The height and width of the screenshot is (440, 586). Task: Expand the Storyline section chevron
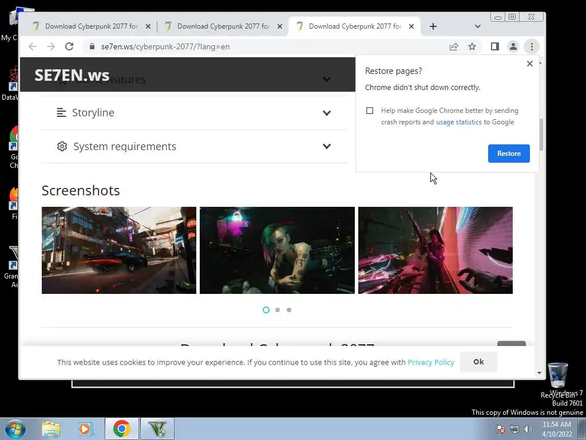(x=327, y=113)
